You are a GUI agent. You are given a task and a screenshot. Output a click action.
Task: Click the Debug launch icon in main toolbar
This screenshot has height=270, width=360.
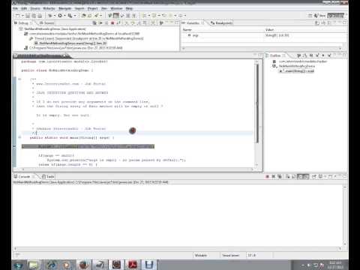coord(50,16)
